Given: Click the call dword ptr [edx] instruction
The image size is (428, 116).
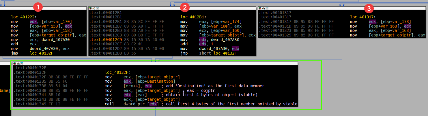Looking at the screenshot, I should (132, 104).
